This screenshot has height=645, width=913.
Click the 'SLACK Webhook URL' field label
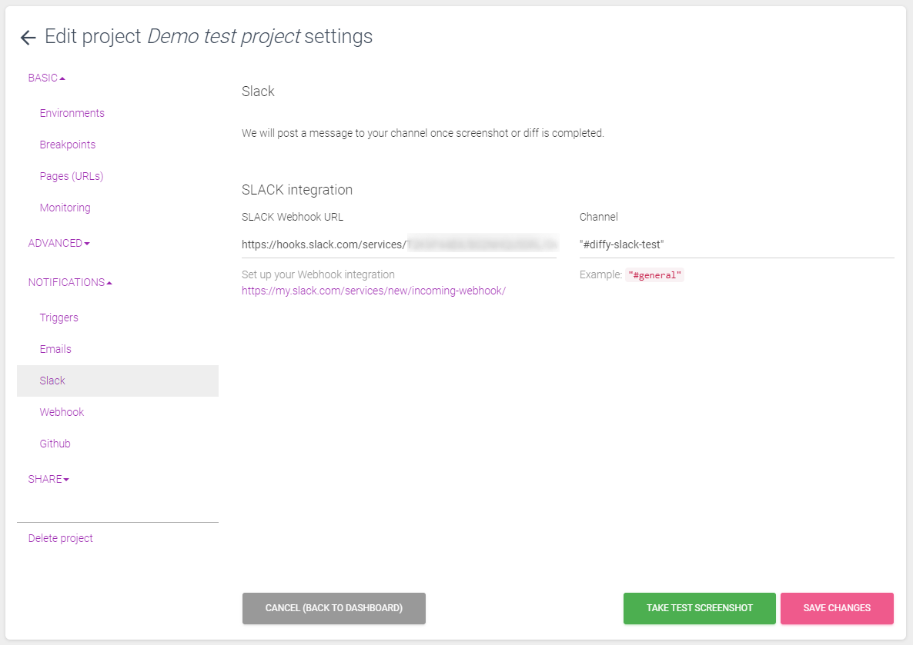click(x=293, y=217)
